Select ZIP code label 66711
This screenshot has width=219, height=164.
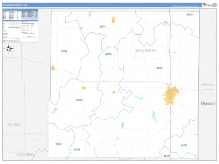pyautogui.click(x=167, y=156)
